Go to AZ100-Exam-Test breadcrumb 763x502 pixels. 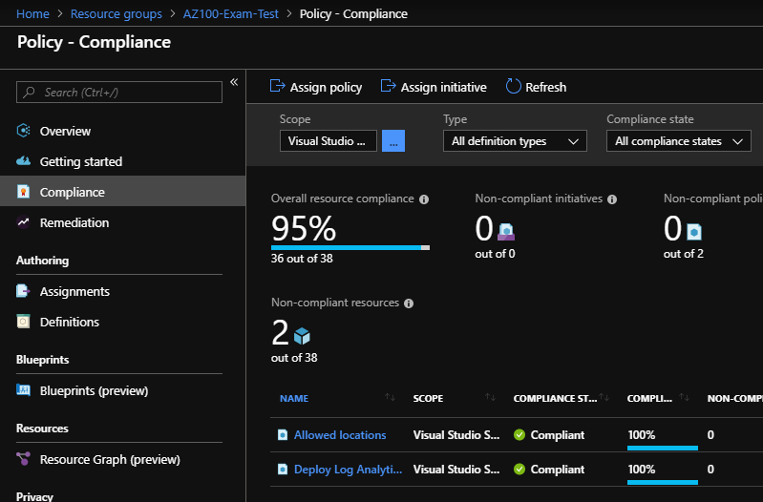click(x=237, y=14)
